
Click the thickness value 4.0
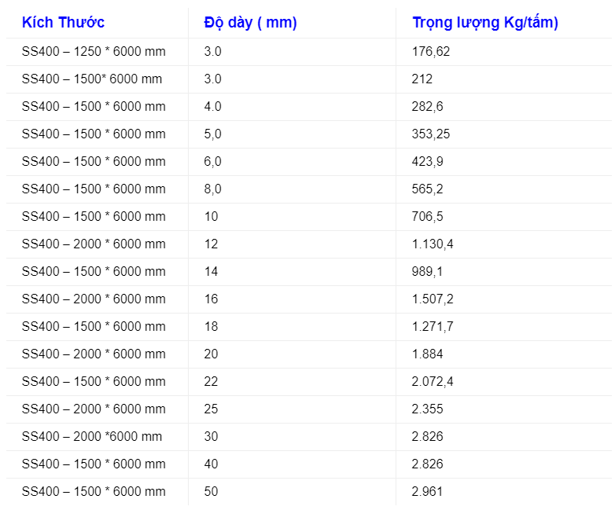click(212, 107)
